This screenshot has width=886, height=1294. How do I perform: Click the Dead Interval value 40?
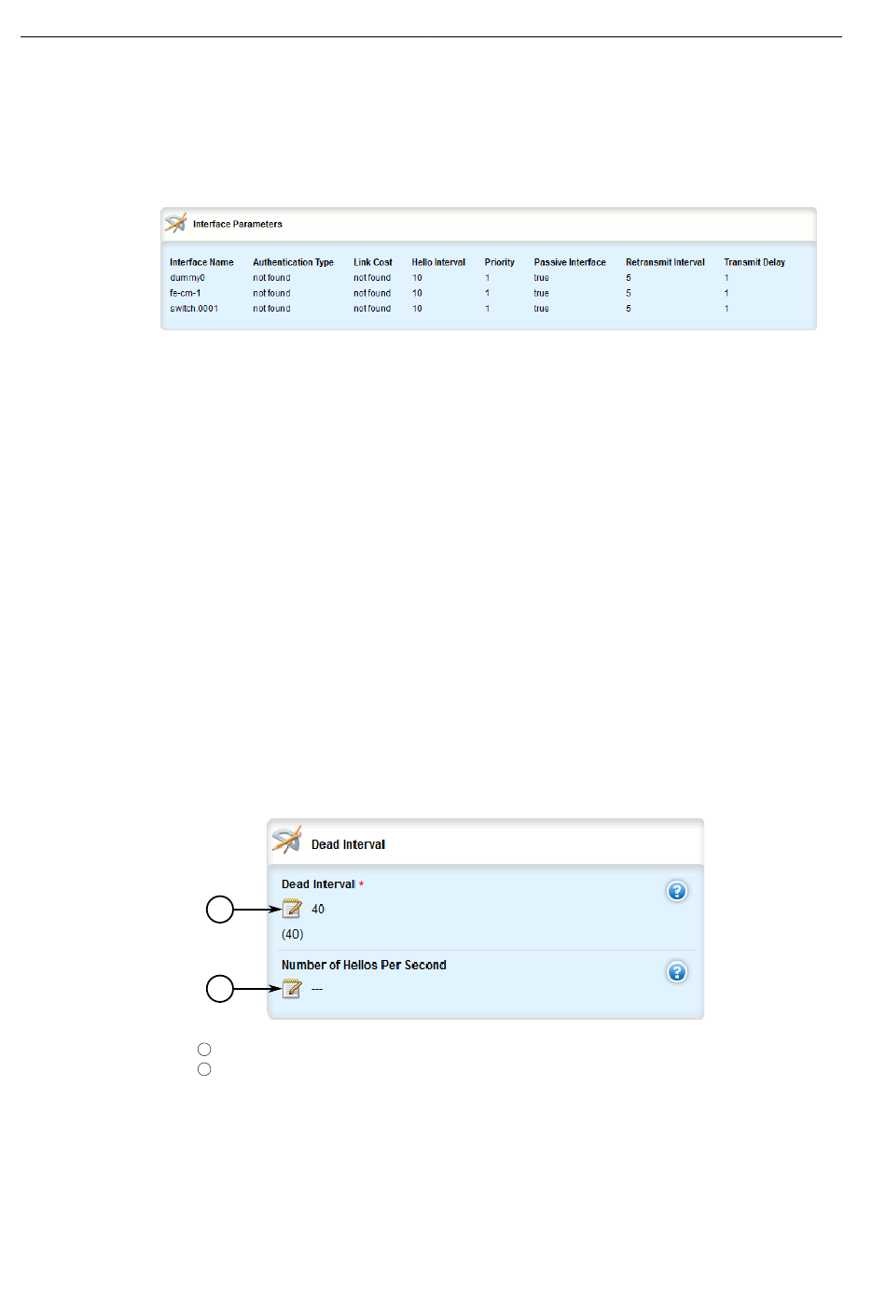(x=318, y=909)
